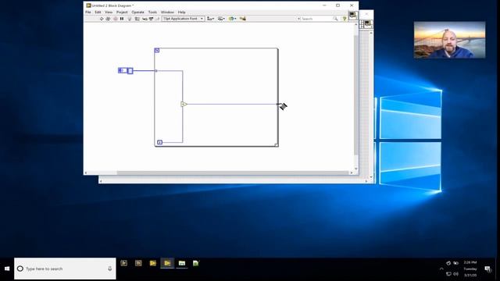Click the Run arrow button
The height and width of the screenshot is (281, 500).
[x=102, y=19]
